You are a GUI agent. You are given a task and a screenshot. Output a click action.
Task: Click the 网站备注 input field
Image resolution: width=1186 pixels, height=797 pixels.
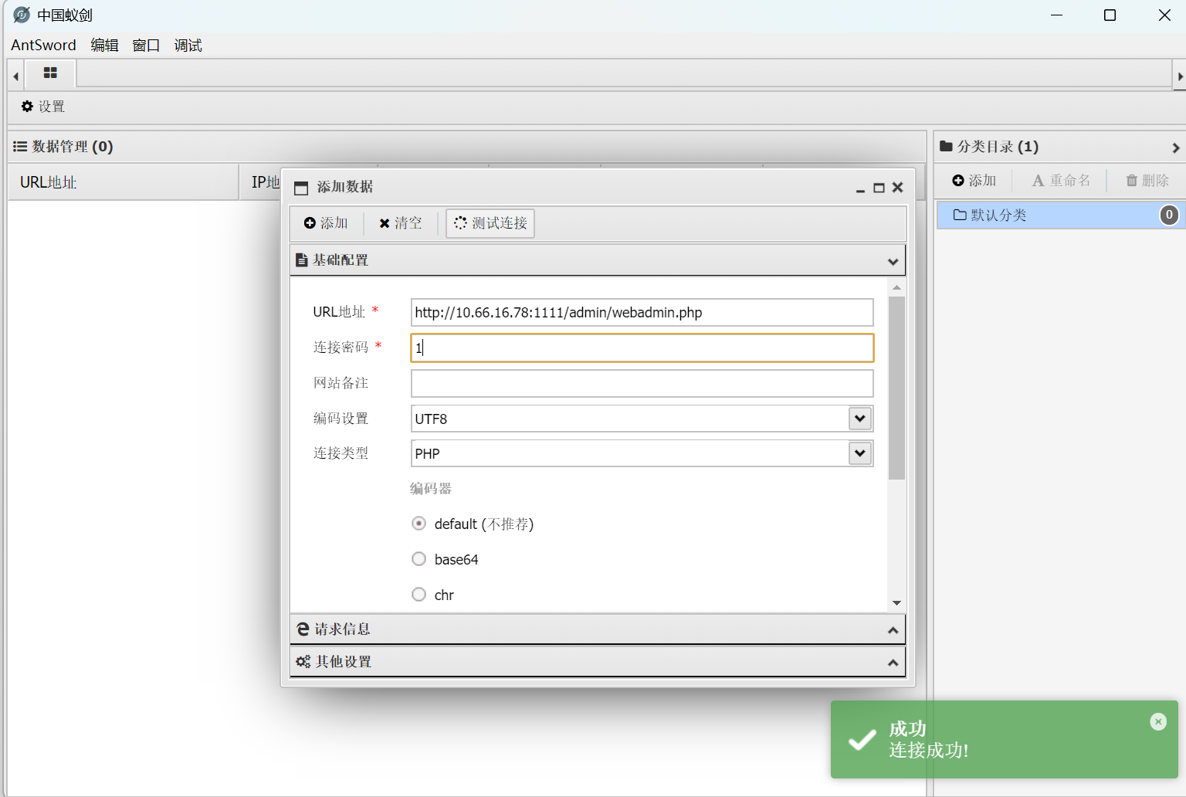[x=642, y=383]
